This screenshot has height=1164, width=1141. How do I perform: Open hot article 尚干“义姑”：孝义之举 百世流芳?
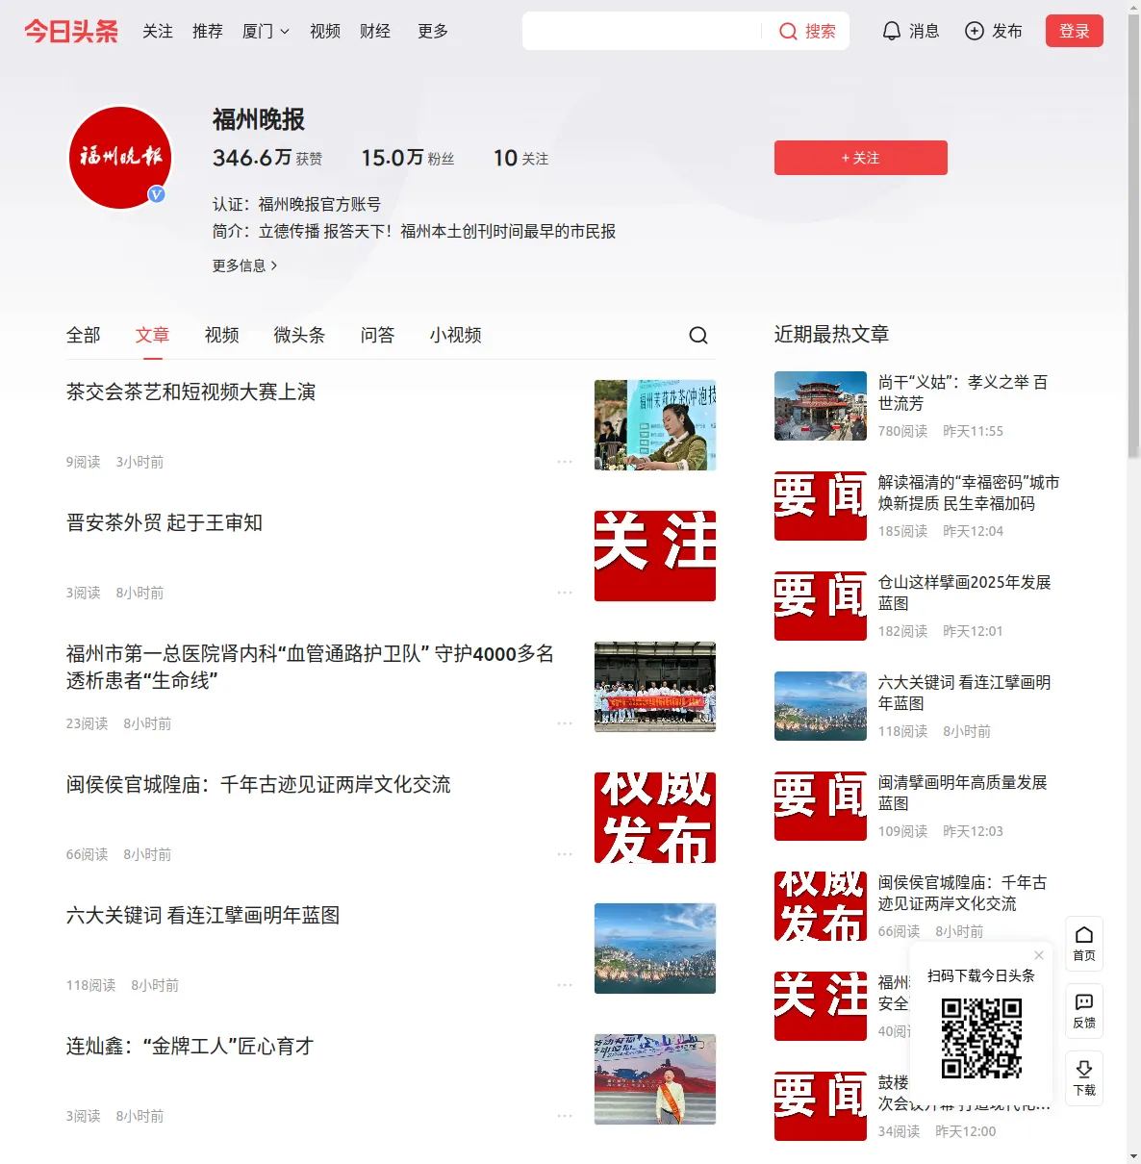click(x=963, y=392)
